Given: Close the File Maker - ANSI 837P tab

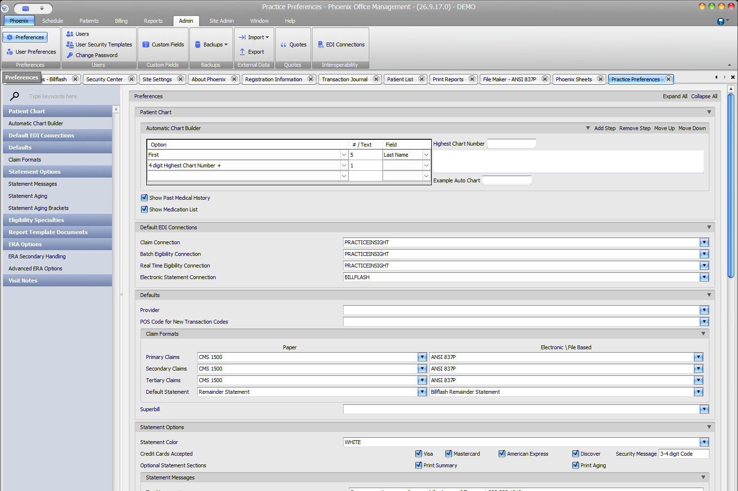Looking at the screenshot, I should [x=545, y=79].
